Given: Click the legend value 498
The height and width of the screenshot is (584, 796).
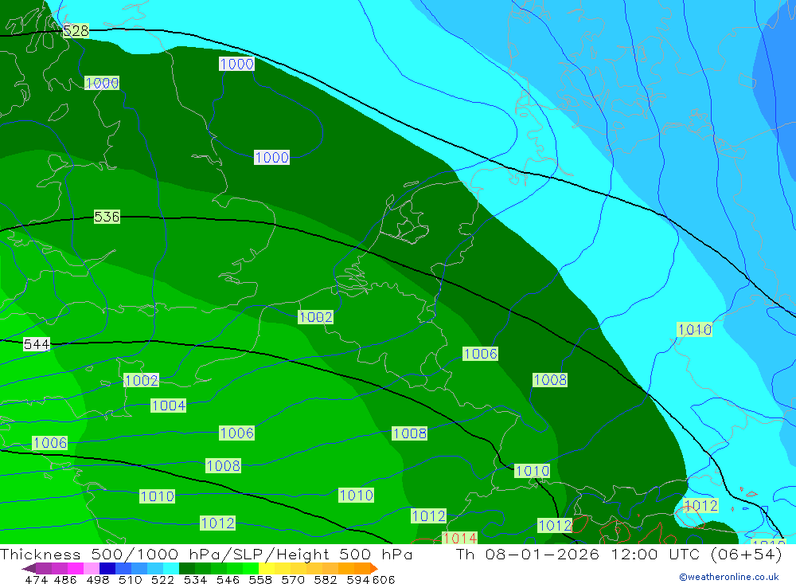Looking at the screenshot, I should tap(97, 579).
